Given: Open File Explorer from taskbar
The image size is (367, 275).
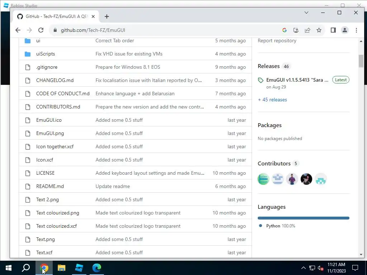Looking at the screenshot, I should click(x=61, y=268).
